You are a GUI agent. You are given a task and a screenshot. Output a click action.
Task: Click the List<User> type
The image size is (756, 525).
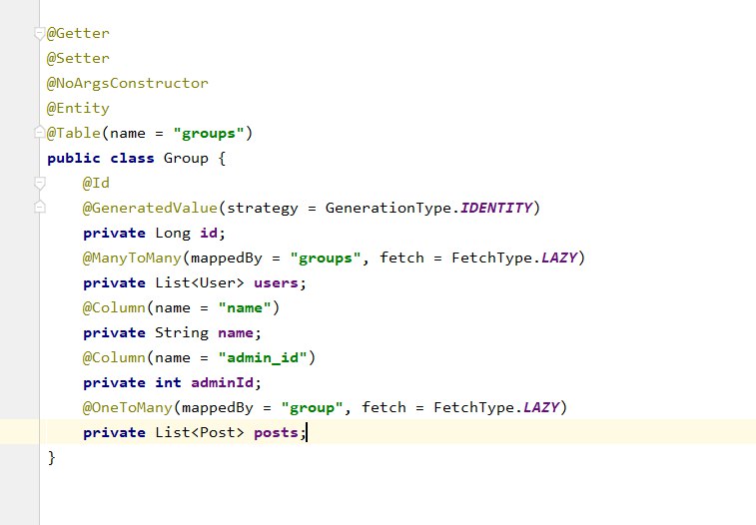coord(200,282)
